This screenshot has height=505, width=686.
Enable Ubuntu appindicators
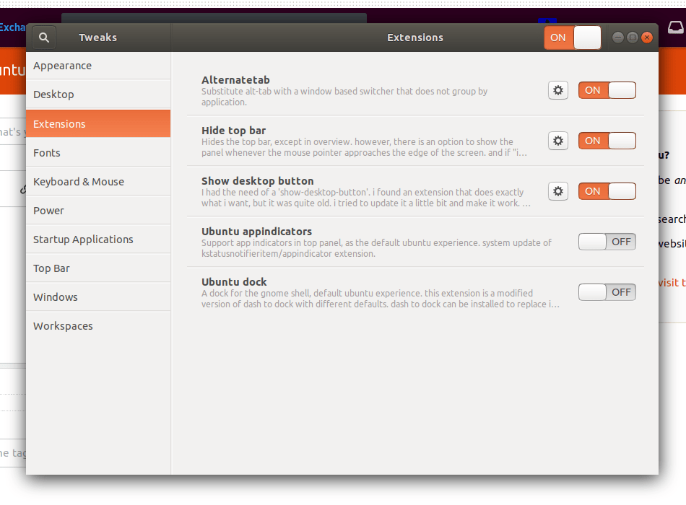tap(607, 241)
